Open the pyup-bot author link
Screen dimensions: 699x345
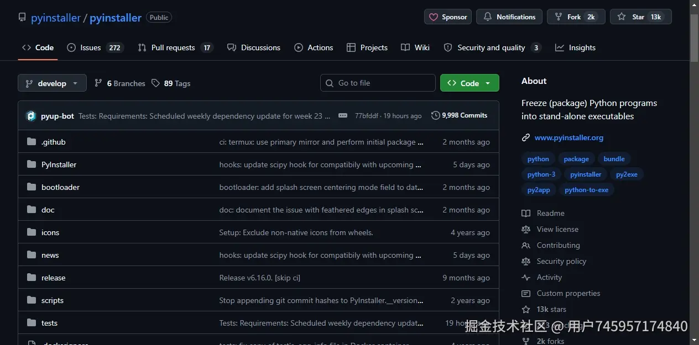58,116
